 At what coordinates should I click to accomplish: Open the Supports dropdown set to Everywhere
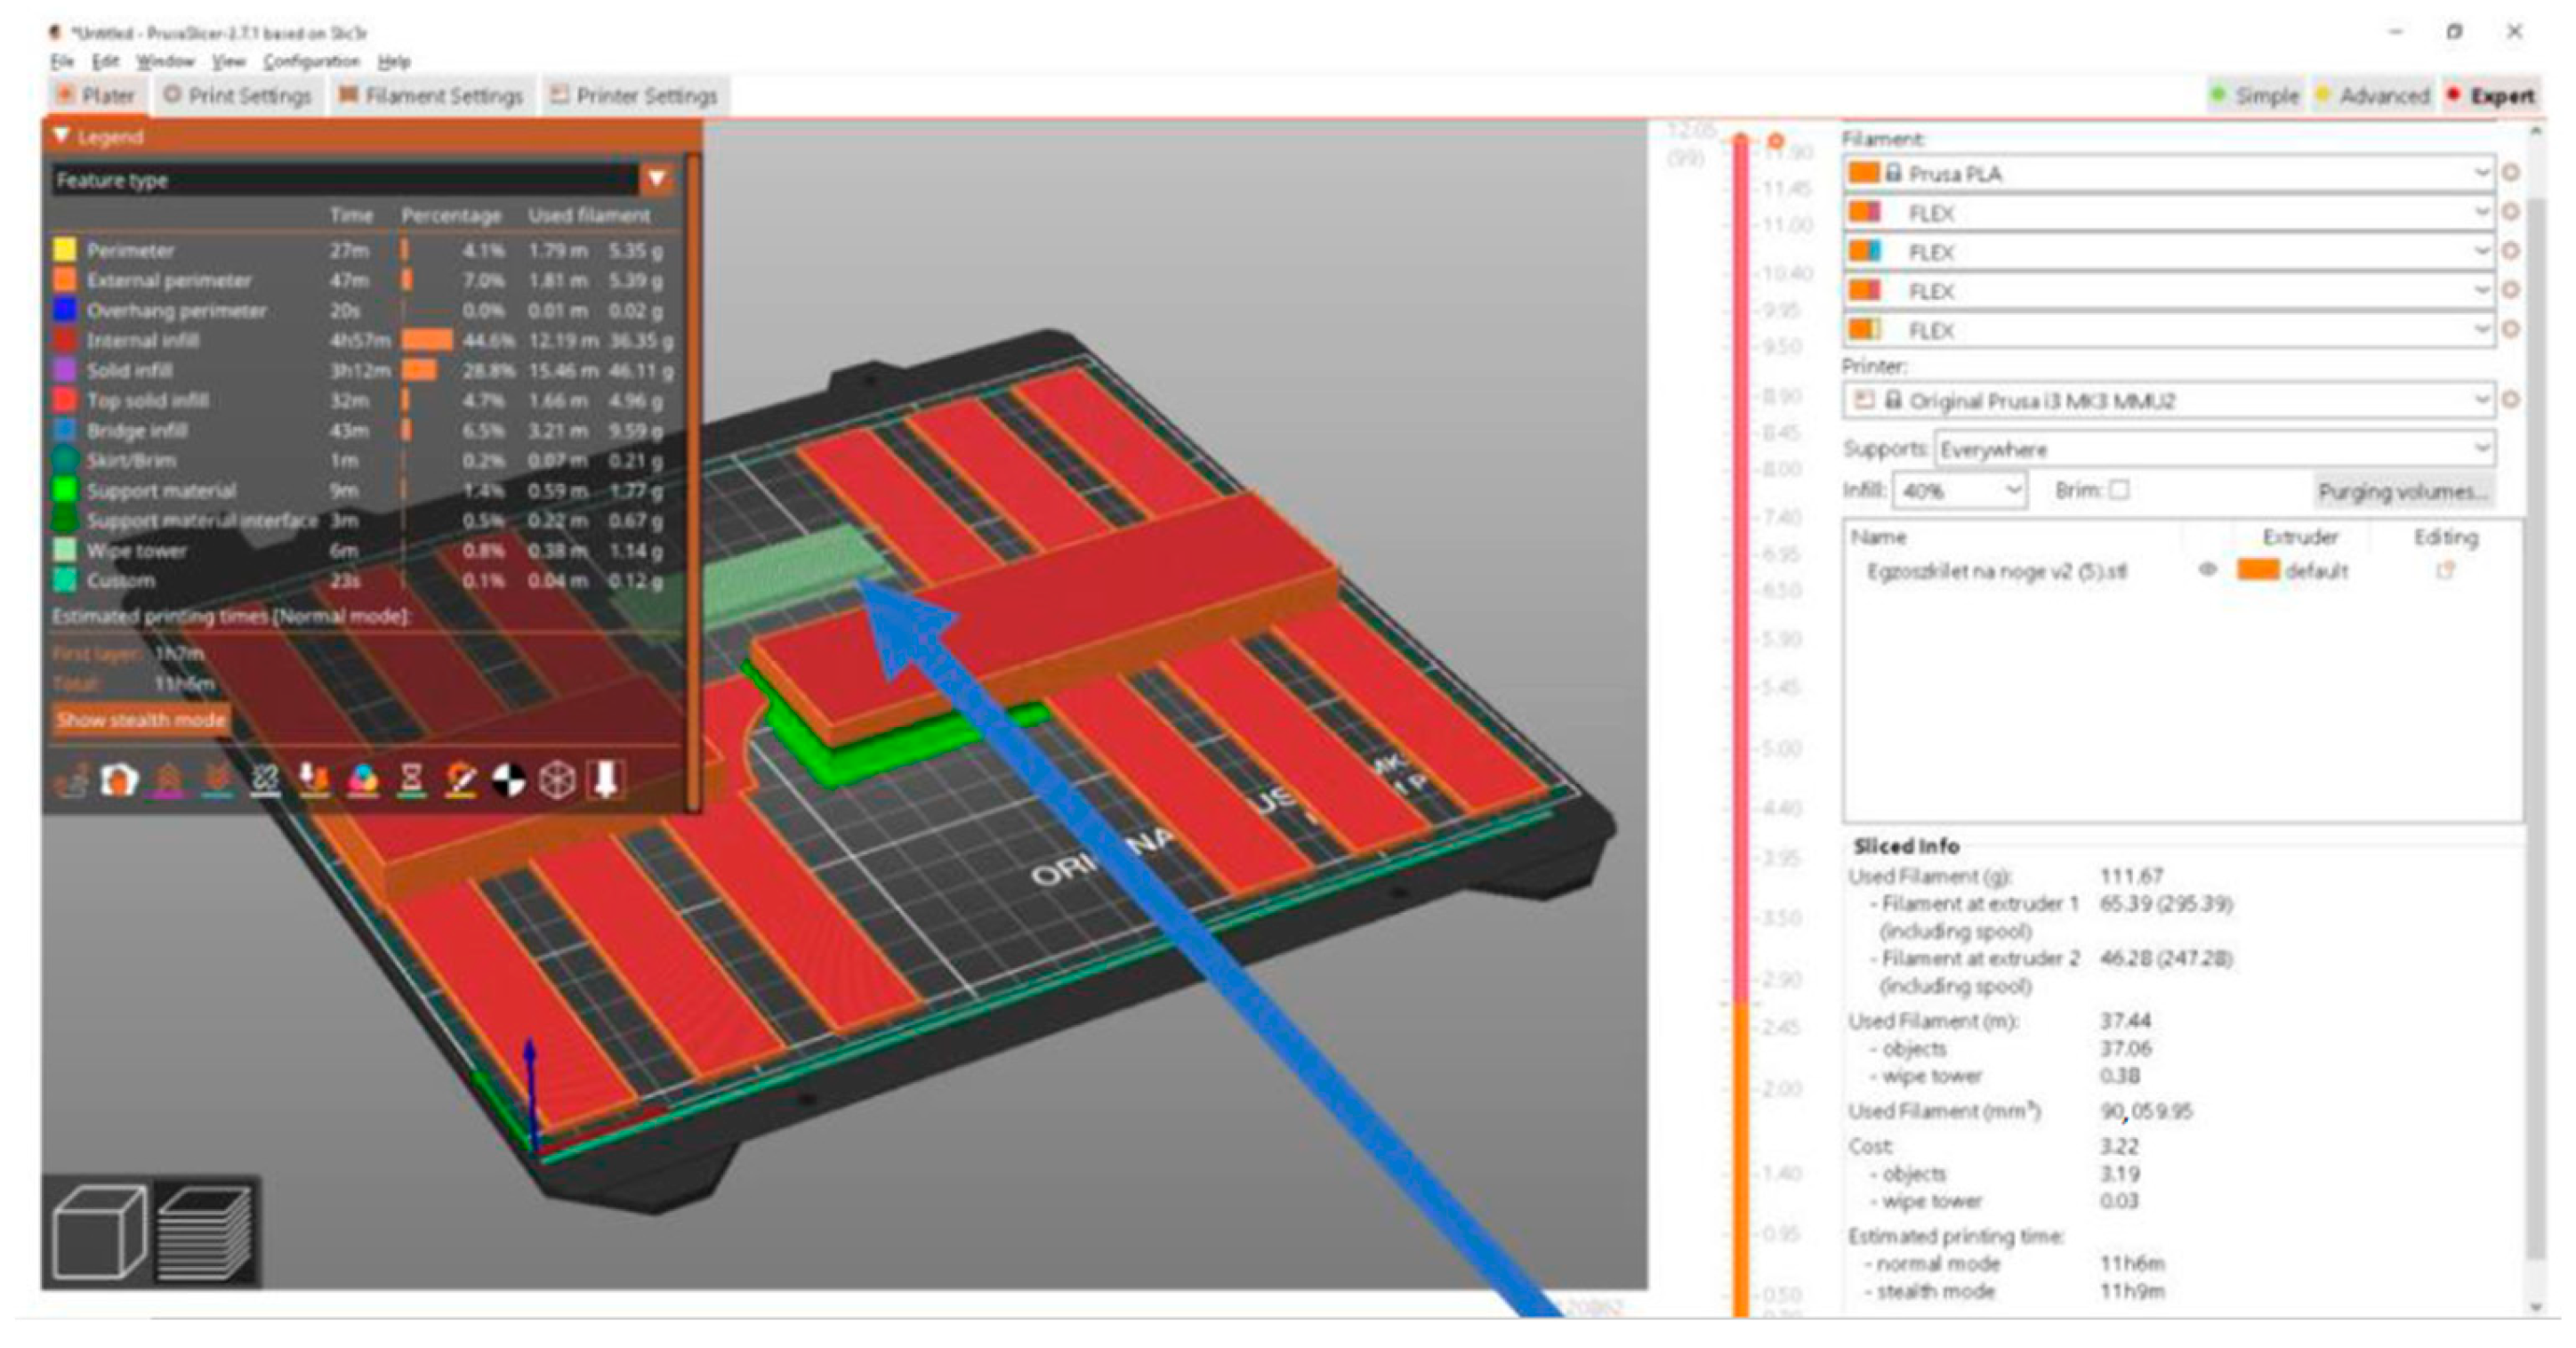click(2213, 449)
